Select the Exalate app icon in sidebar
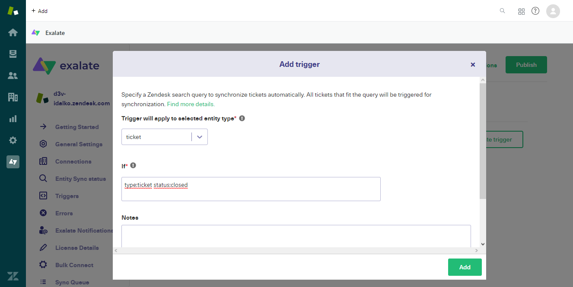The image size is (573, 287). [x=13, y=162]
